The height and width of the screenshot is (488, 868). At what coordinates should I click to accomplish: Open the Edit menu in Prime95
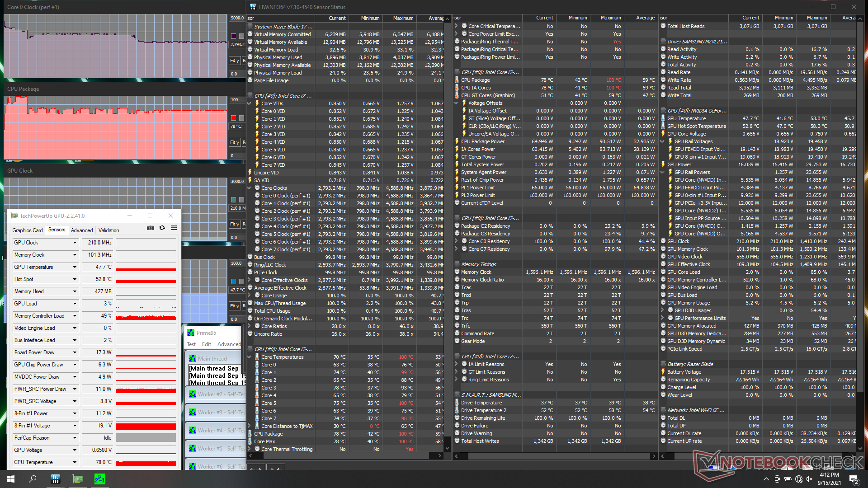[x=207, y=344]
